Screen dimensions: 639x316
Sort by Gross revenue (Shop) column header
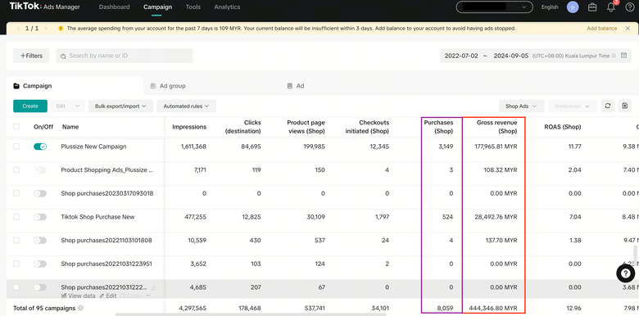[496, 127]
